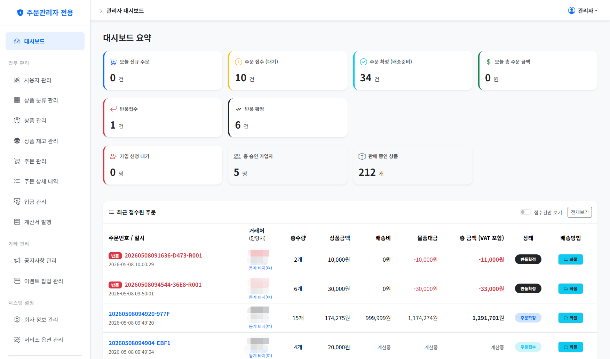Image resolution: width=610 pixels, height=359 pixels.
Task: Click the user avatar icon next to 관리자
Action: [x=571, y=10]
